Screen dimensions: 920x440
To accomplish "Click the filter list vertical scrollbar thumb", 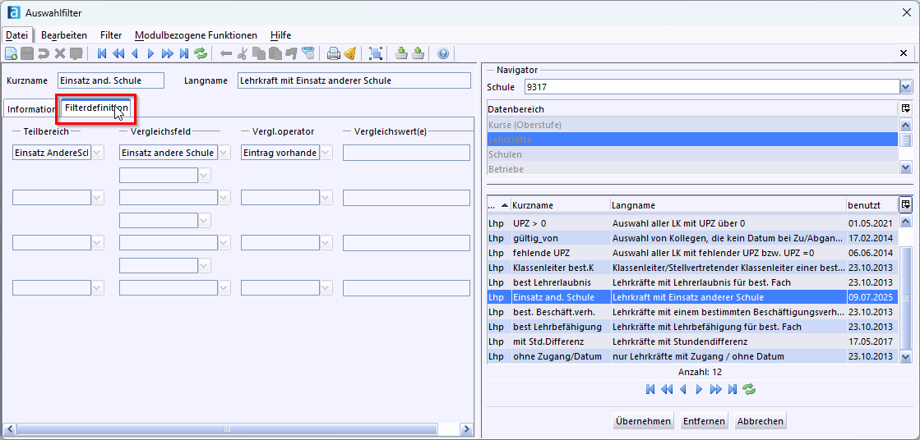I will 906,298.
